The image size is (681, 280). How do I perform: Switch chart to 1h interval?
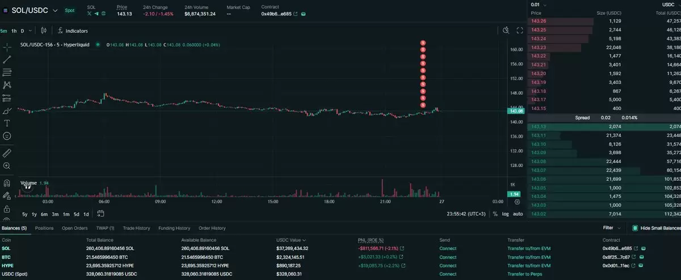click(x=14, y=31)
